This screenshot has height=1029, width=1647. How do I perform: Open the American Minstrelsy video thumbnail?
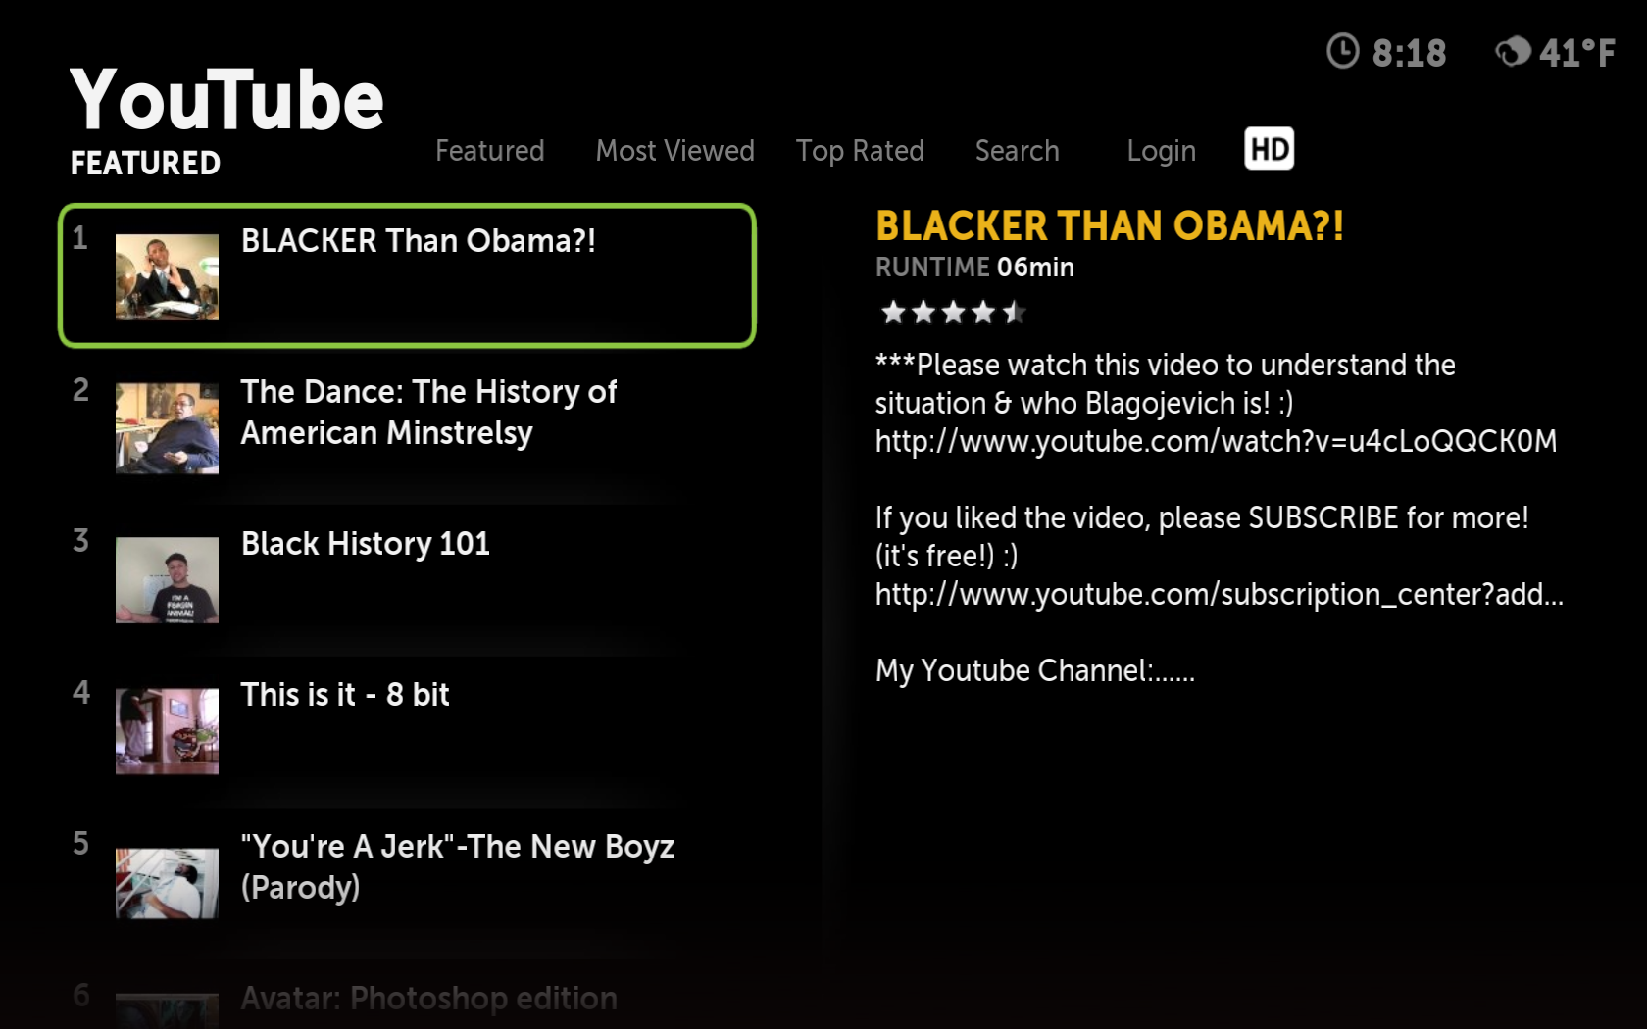coord(167,428)
